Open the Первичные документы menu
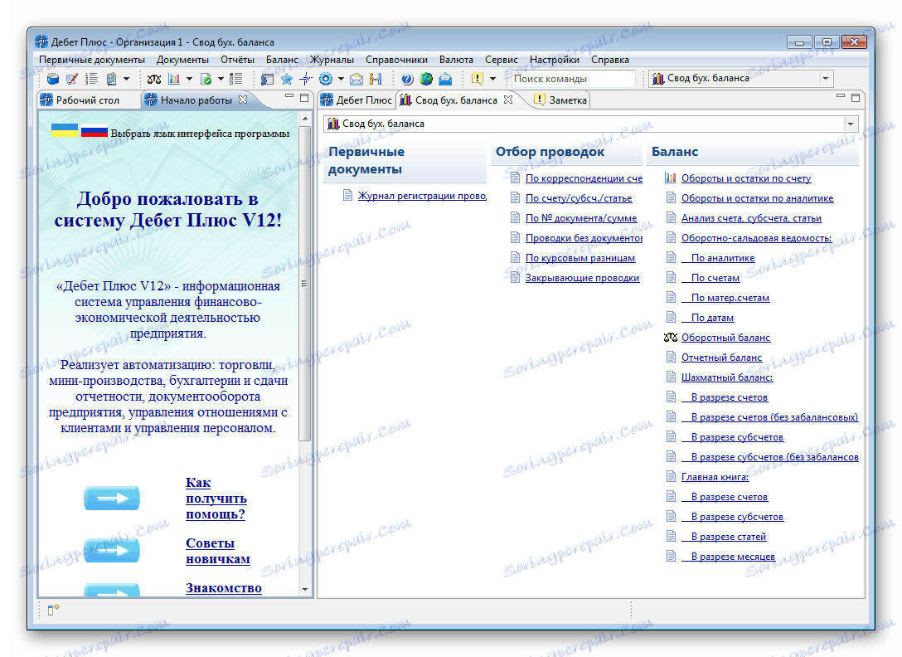Image resolution: width=902 pixels, height=657 pixels. [92, 60]
